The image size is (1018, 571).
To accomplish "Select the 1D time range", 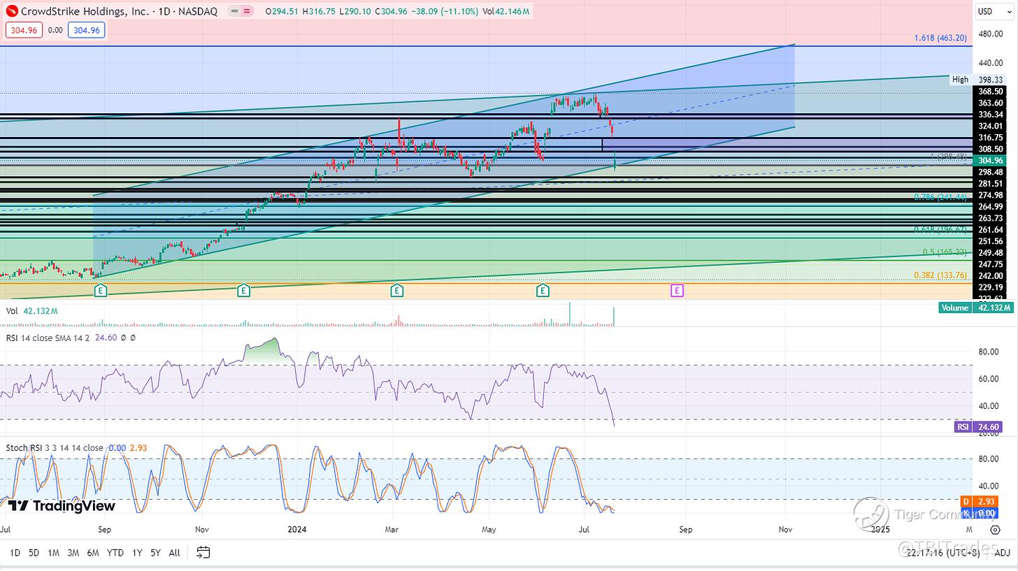I will [x=15, y=553].
